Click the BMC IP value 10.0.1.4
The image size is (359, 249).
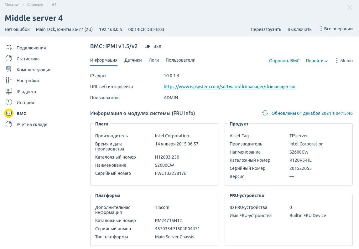click(171, 76)
